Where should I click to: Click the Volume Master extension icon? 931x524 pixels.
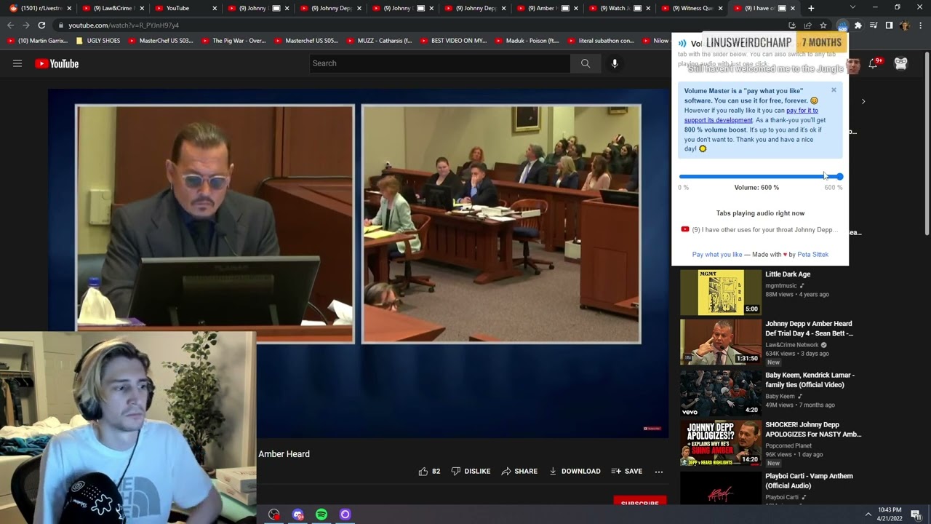click(842, 25)
